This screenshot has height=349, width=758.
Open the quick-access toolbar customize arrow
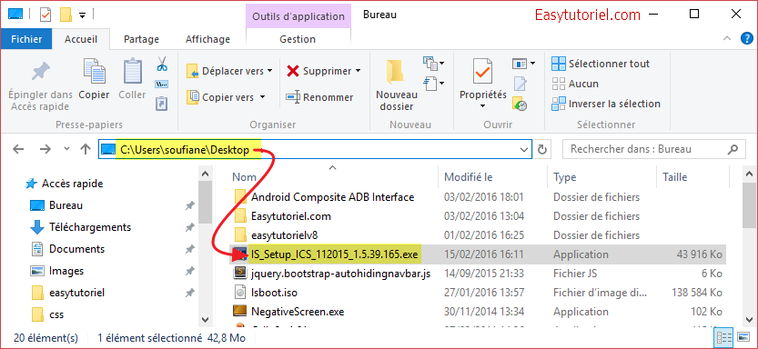pyautogui.click(x=82, y=15)
